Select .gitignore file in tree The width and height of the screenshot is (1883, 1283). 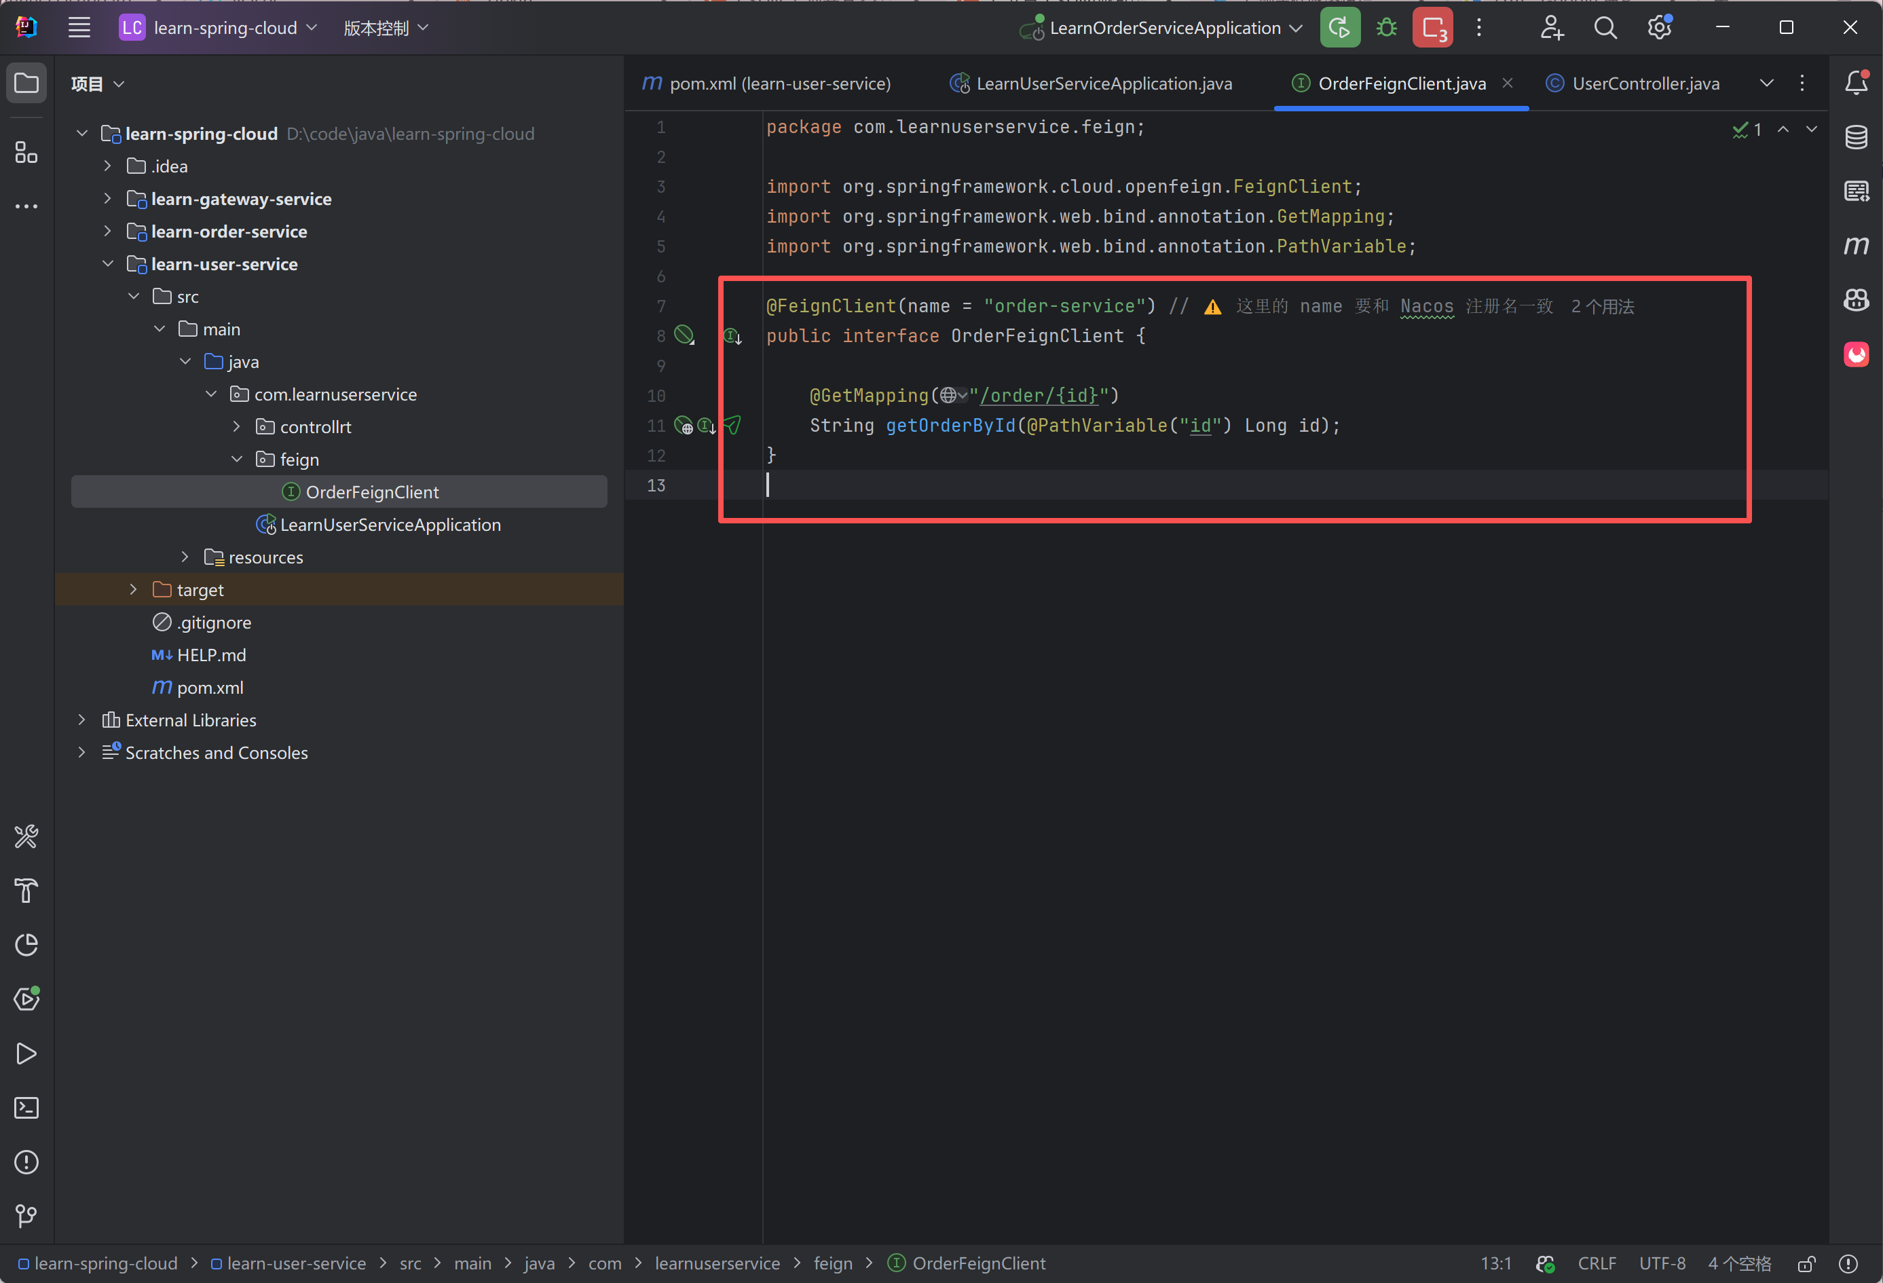202,622
